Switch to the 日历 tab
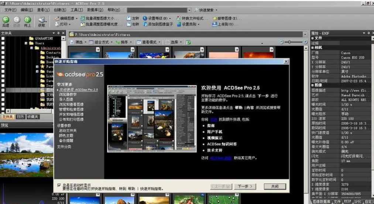This screenshot has height=204, width=374. click(20, 117)
